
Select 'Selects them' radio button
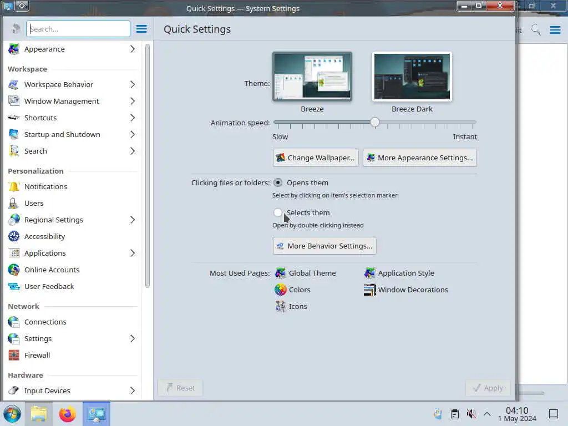pyautogui.click(x=278, y=212)
